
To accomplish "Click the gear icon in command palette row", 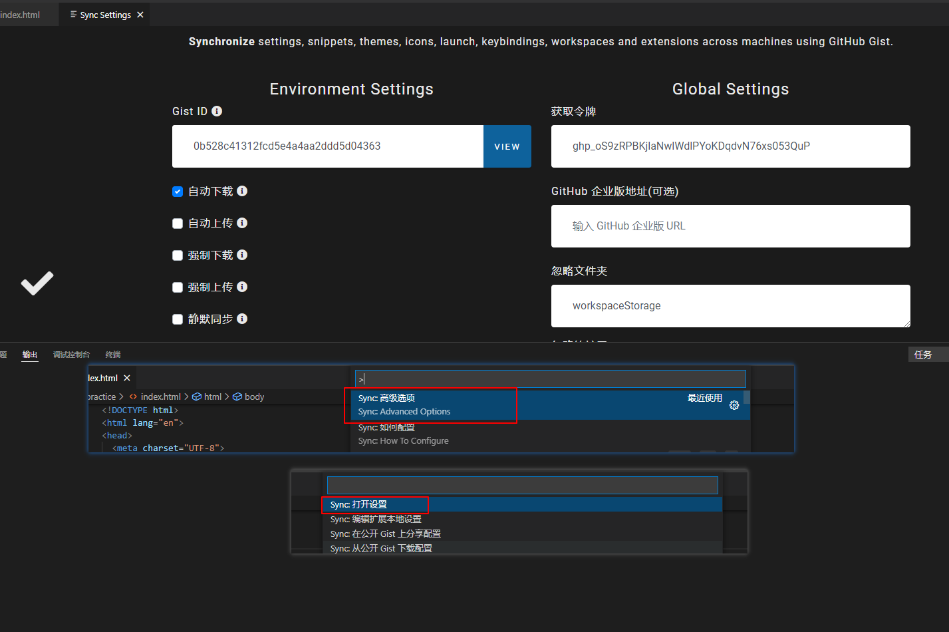I will pos(734,405).
